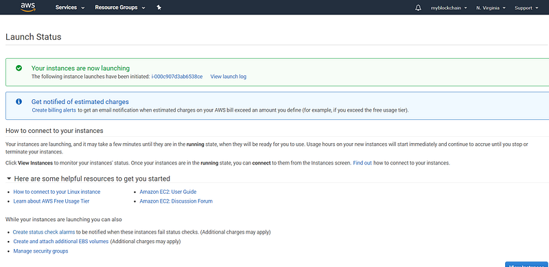Click How to connect to your instances heading
Screen dimensions: 549x267
pyautogui.click(x=54, y=131)
